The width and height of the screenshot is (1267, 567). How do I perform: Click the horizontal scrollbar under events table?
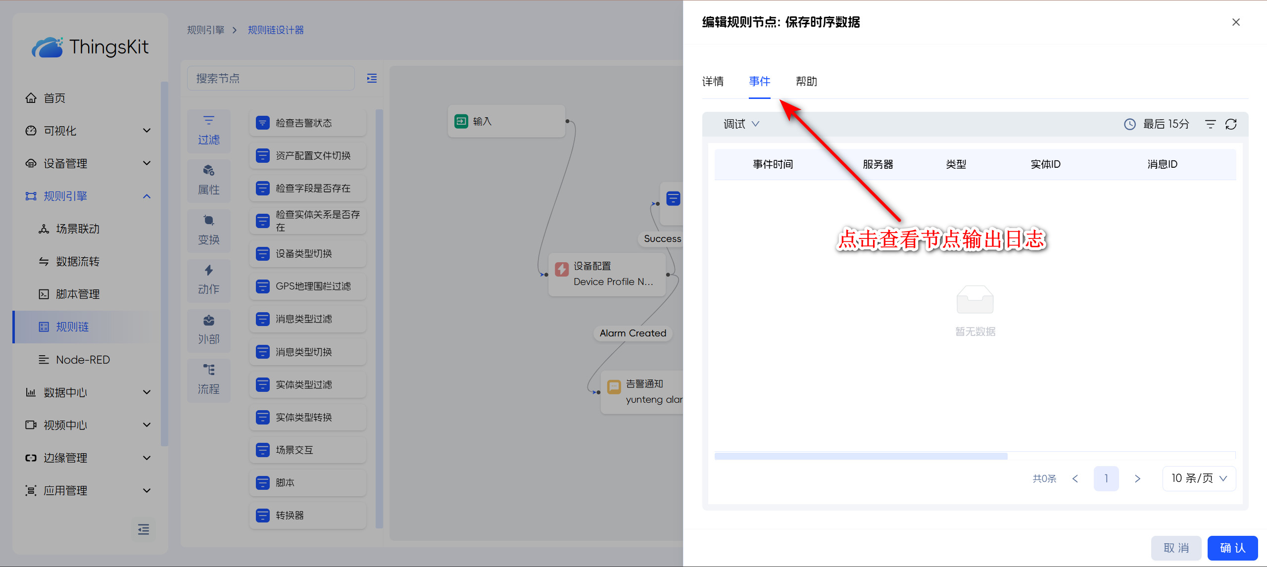(x=861, y=456)
